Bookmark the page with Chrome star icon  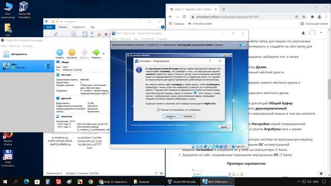304,17
